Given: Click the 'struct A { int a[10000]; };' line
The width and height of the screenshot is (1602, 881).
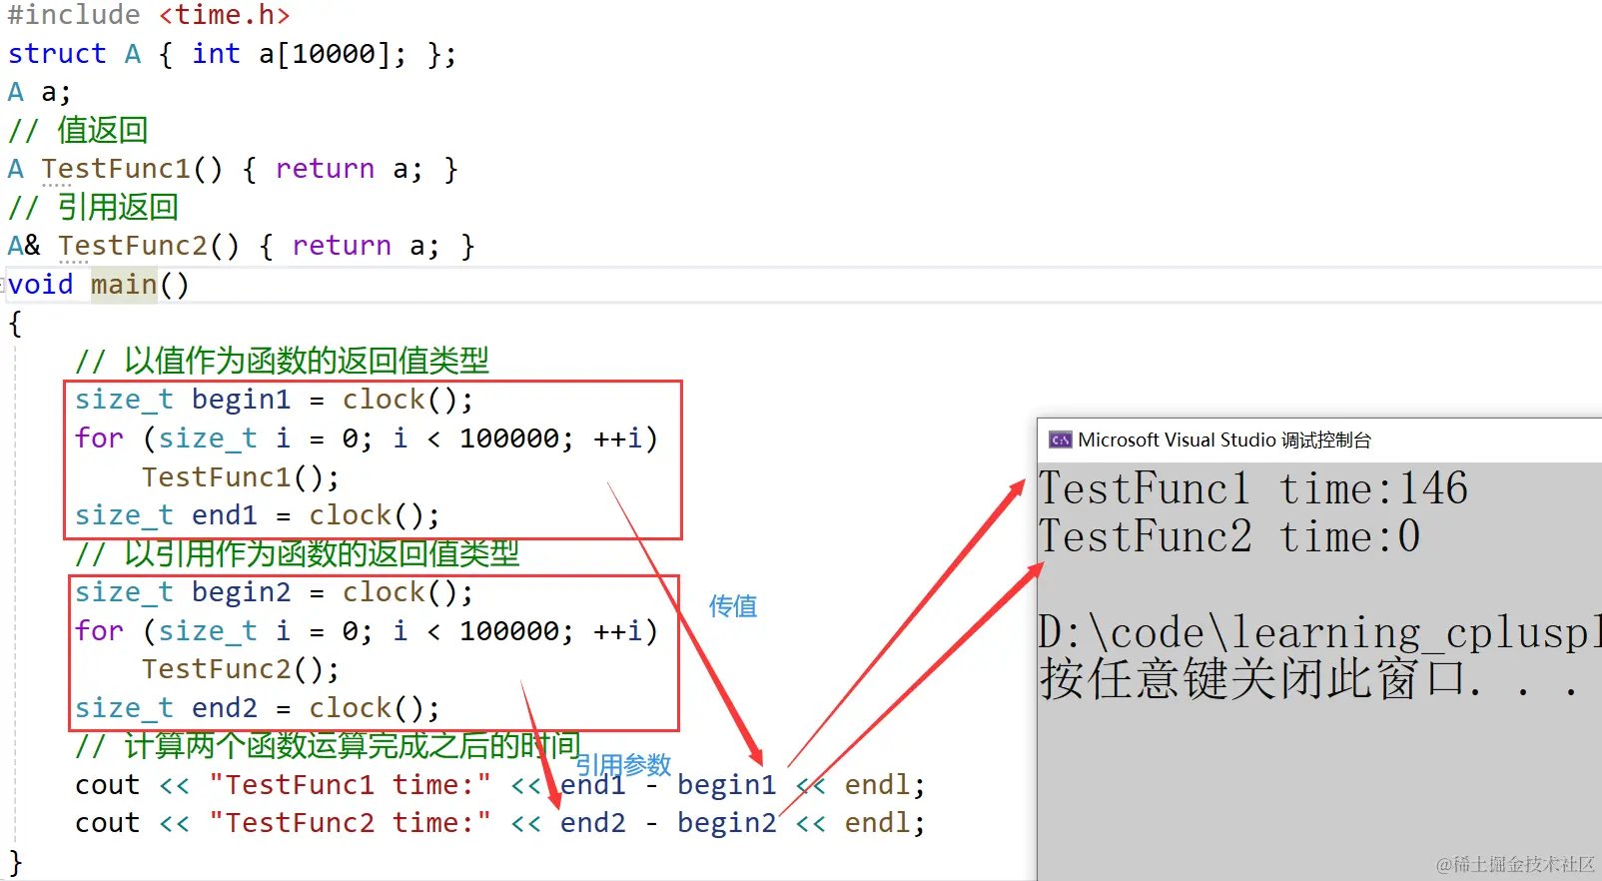Looking at the screenshot, I should tap(232, 54).
